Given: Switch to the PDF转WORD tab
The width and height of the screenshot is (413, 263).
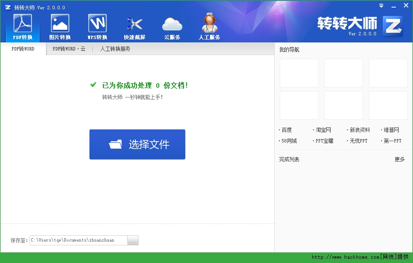Looking at the screenshot, I should tap(23, 49).
